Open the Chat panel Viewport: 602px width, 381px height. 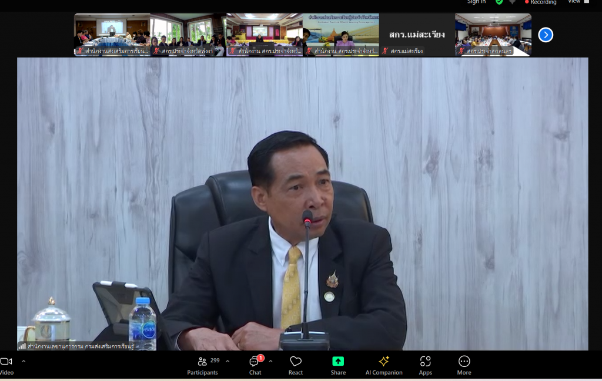tap(255, 365)
